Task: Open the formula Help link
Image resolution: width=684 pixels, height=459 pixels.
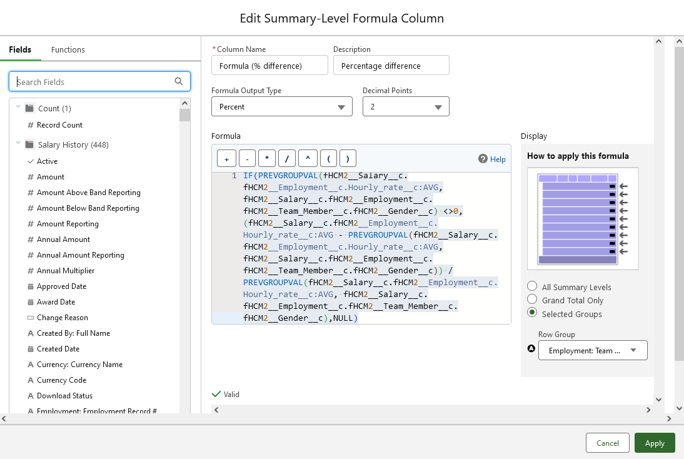Action: (x=492, y=159)
